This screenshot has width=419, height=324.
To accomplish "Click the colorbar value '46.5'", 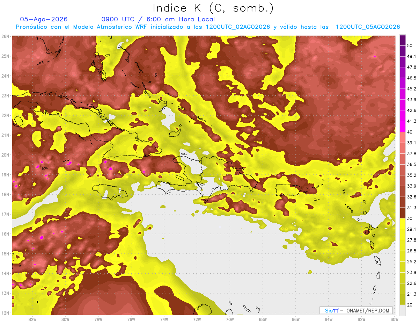I will [412, 78].
